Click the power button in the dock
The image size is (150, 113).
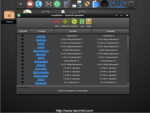click(x=131, y=4)
